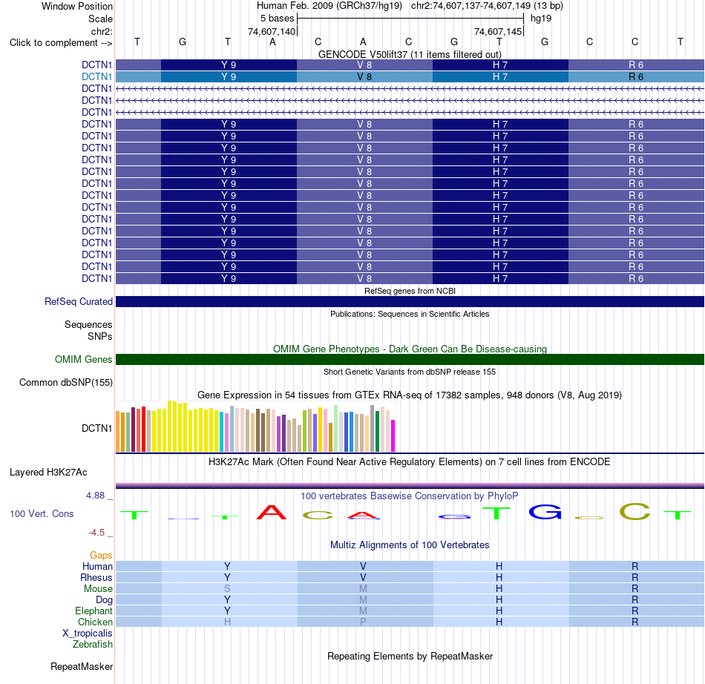The height and width of the screenshot is (684, 705).
Task: Click the large olive C conservation letter
Action: [634, 511]
